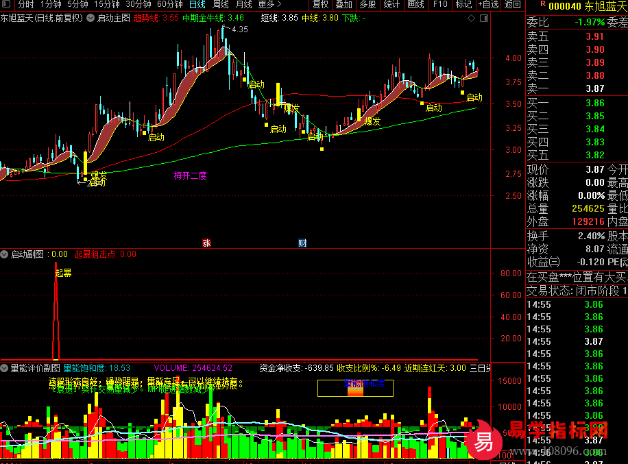Image resolution: width=628 pixels, height=464 pixels.
Task: Click the 梅开二度 label on the chart
Action: point(190,175)
